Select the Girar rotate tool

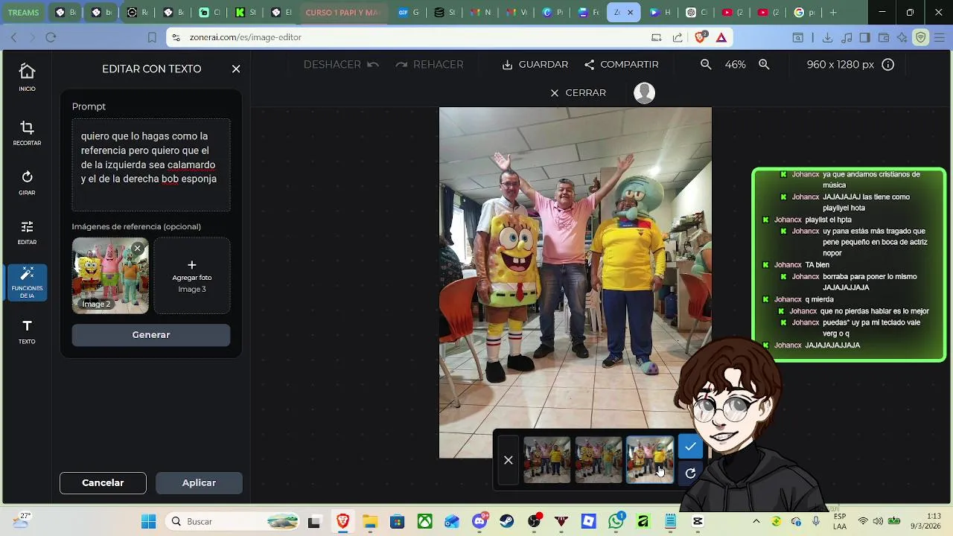point(27,183)
